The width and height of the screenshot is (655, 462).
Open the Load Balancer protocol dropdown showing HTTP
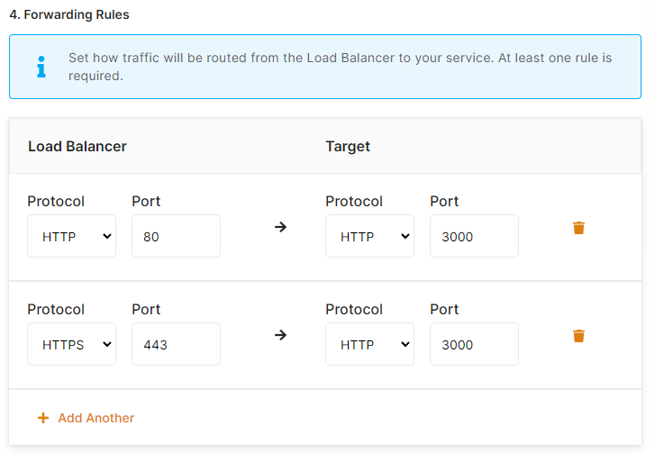[x=71, y=236]
